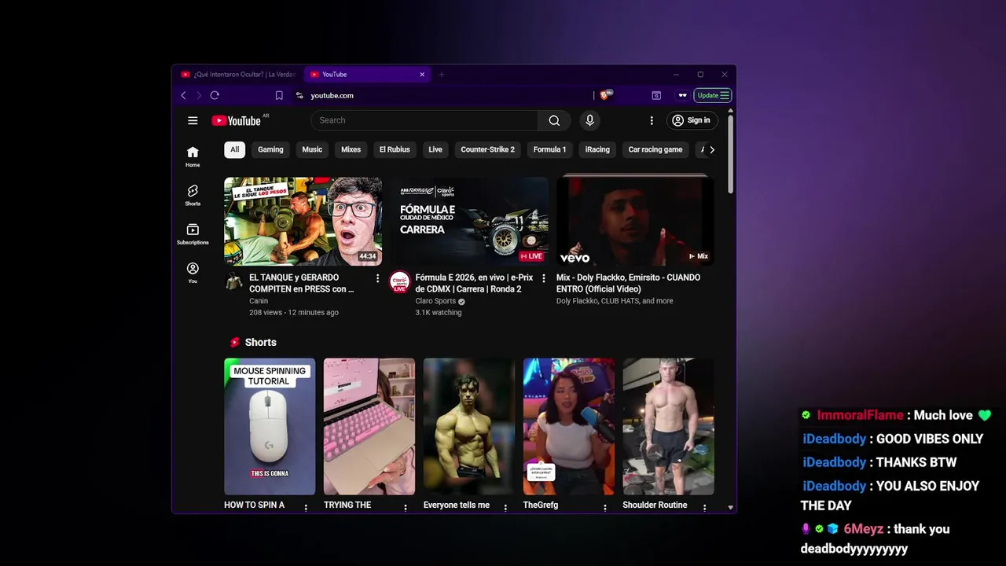The image size is (1006, 566).
Task: Open options menu for HOW TO SPIN A short
Action: coord(306,508)
